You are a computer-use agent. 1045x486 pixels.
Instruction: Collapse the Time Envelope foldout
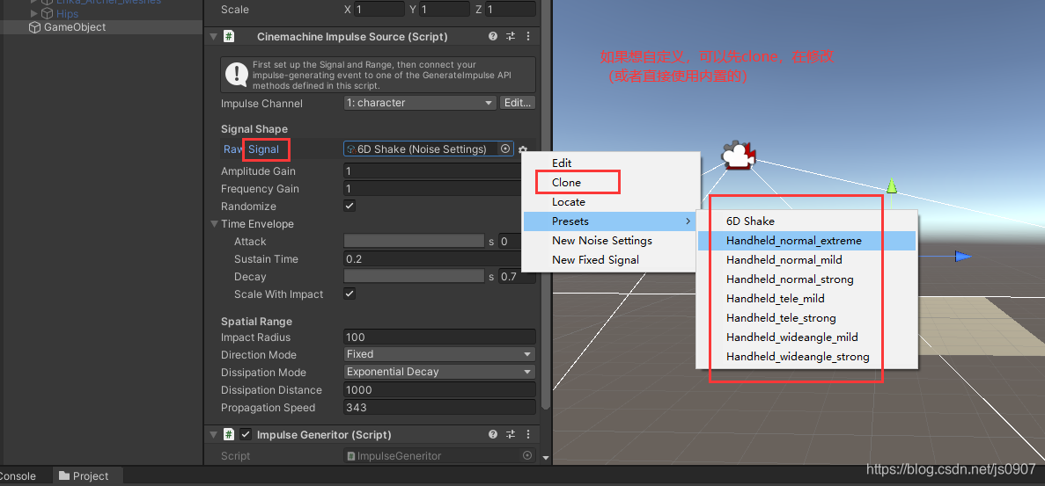[x=215, y=223]
